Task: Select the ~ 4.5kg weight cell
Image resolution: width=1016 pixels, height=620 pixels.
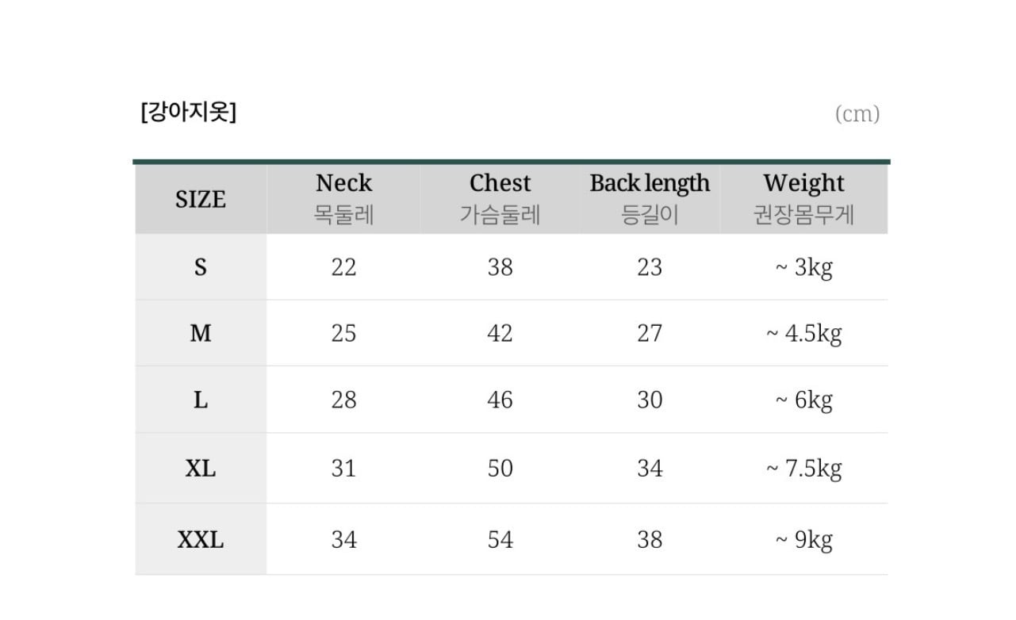Action: pos(803,334)
